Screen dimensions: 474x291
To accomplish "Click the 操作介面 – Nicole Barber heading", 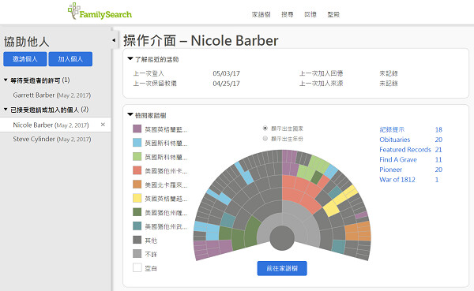I will click(x=201, y=40).
